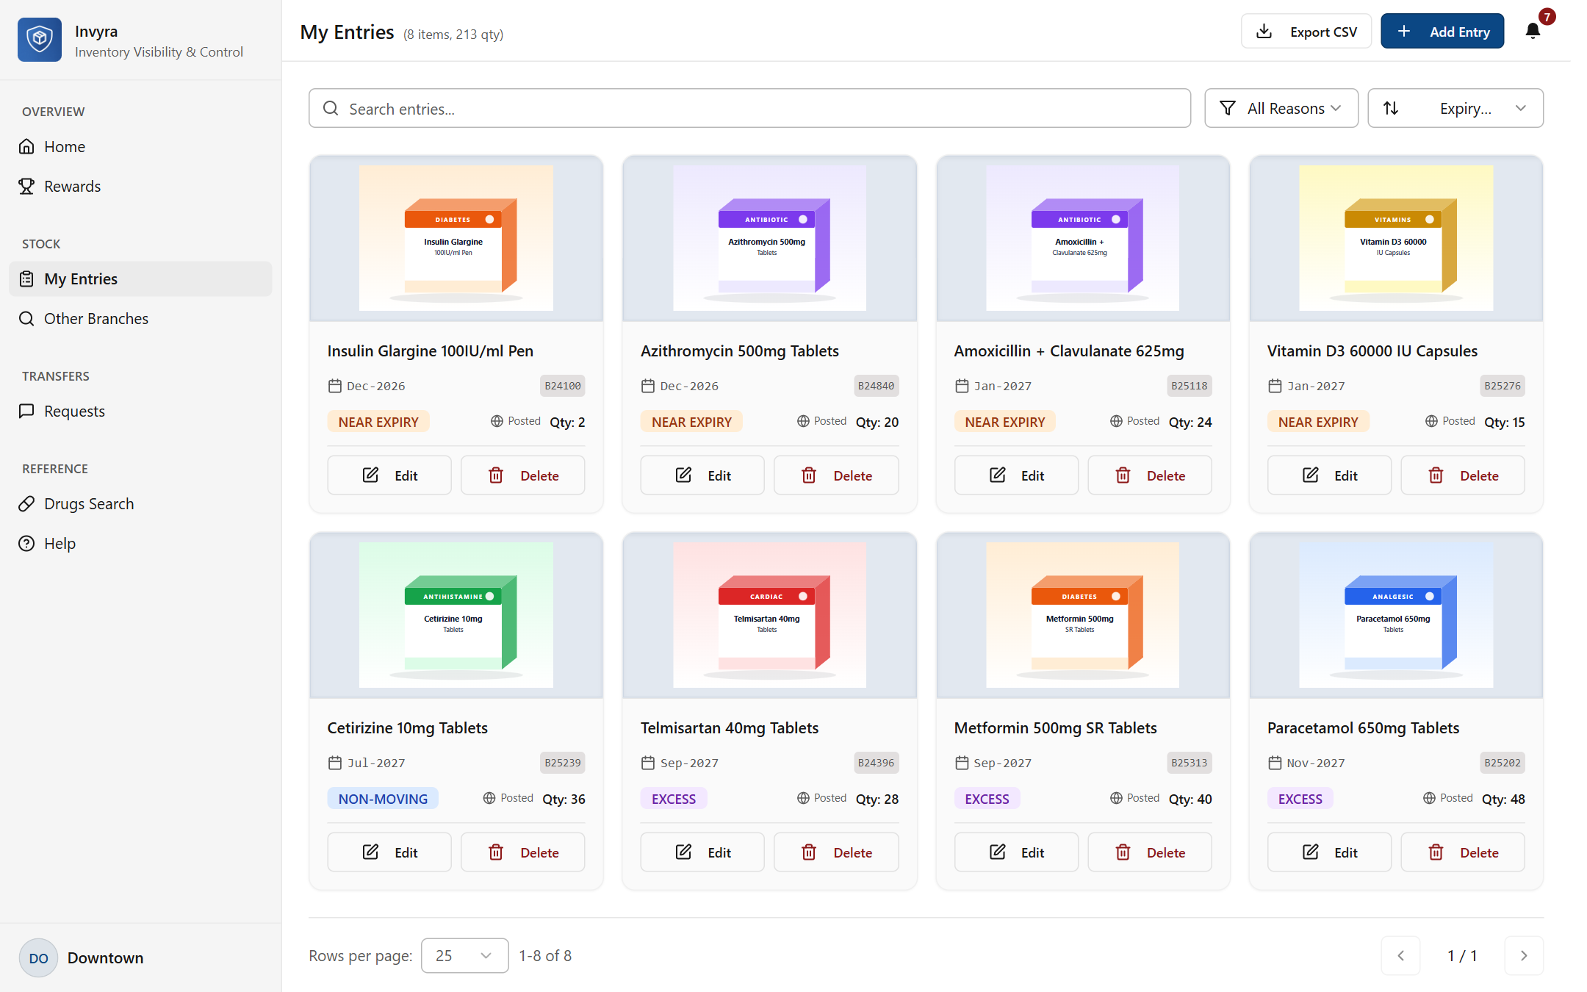Focus the Search entries field

749,109
